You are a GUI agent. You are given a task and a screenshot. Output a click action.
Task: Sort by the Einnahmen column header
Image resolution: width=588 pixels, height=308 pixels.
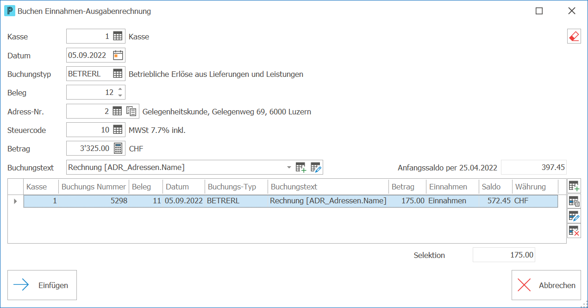pyautogui.click(x=452, y=187)
